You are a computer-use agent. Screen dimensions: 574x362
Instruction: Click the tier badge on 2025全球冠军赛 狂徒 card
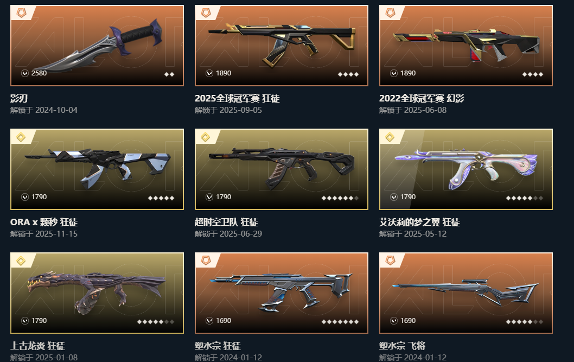pos(206,14)
